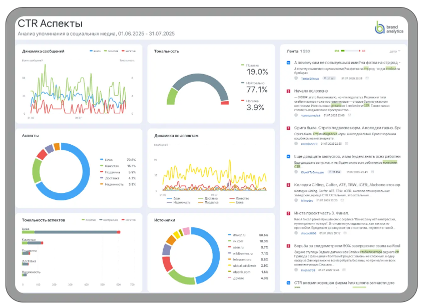
Task: Click envelope icon in Tasia Silkova post
Action: (x=367, y=78)
